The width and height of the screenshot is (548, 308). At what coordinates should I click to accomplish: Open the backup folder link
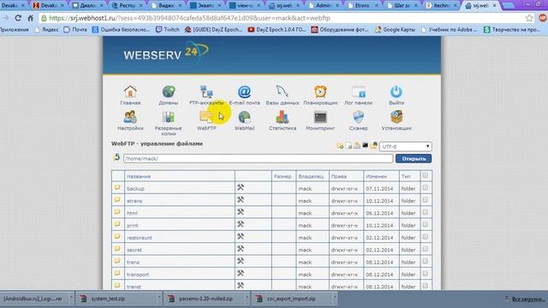pyautogui.click(x=135, y=188)
